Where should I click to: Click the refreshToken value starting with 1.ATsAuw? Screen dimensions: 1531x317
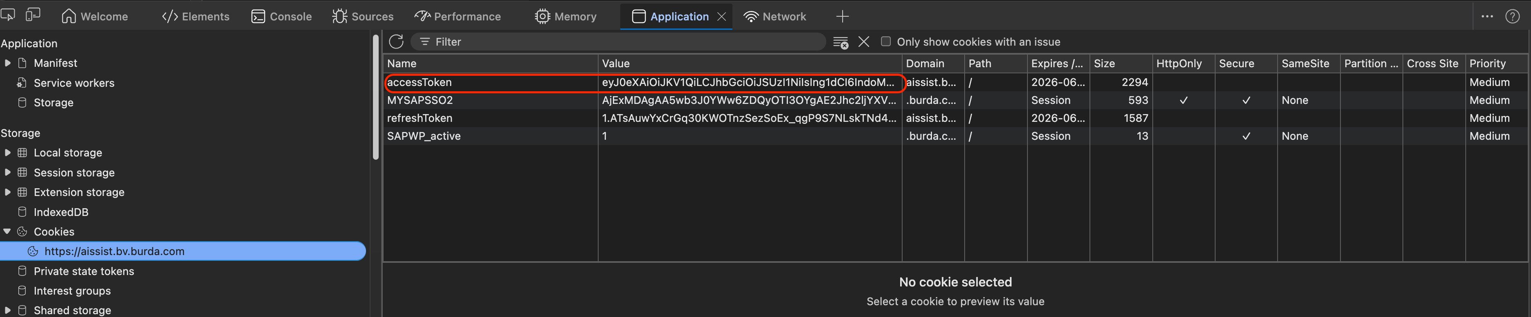pyautogui.click(x=749, y=118)
